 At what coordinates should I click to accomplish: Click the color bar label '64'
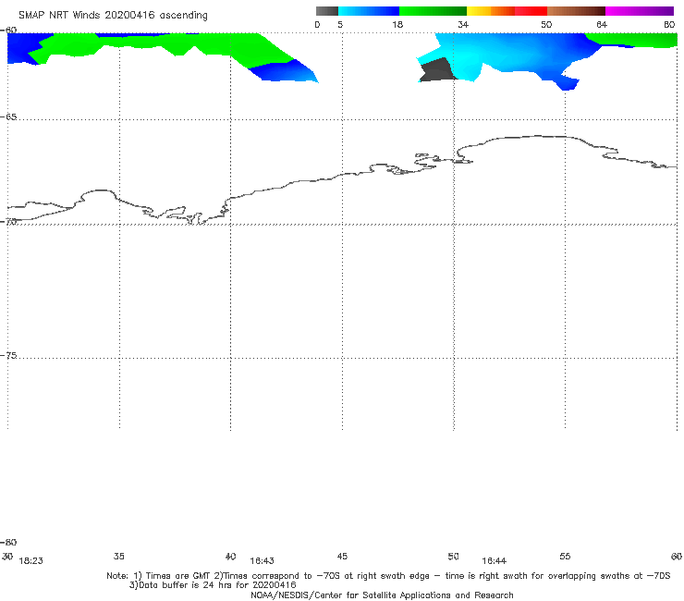[602, 24]
